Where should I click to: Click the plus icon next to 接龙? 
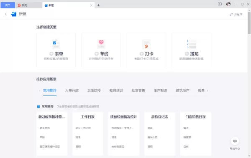(x=187, y=54)
